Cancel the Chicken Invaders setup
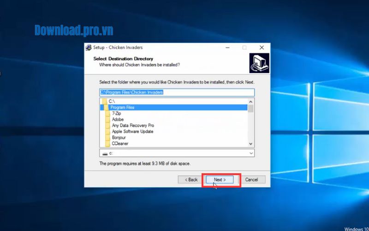Image resolution: width=369 pixels, height=231 pixels. click(x=251, y=180)
